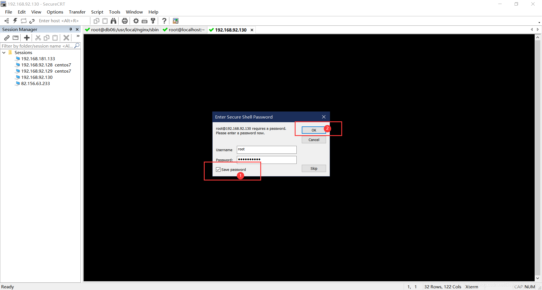Open the View menu
The width and height of the screenshot is (542, 290).
(36, 12)
